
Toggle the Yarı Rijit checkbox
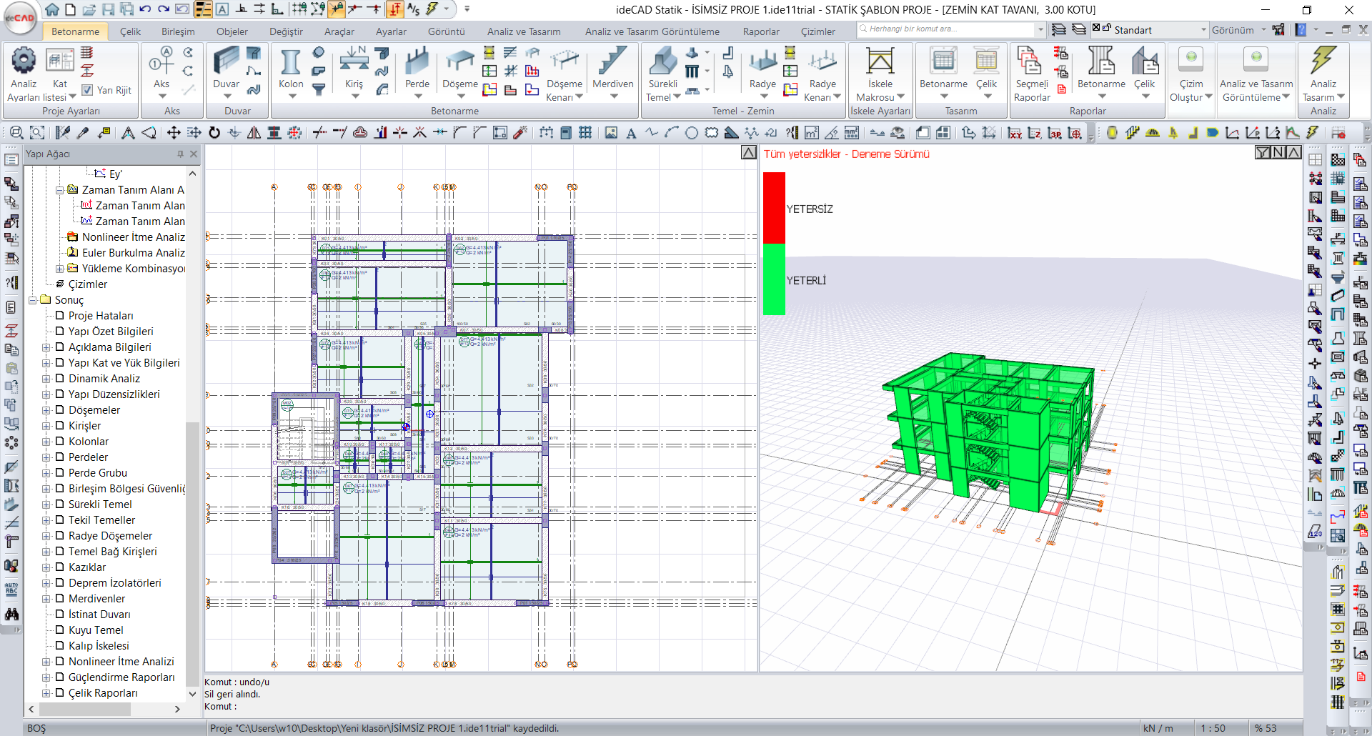(x=87, y=90)
